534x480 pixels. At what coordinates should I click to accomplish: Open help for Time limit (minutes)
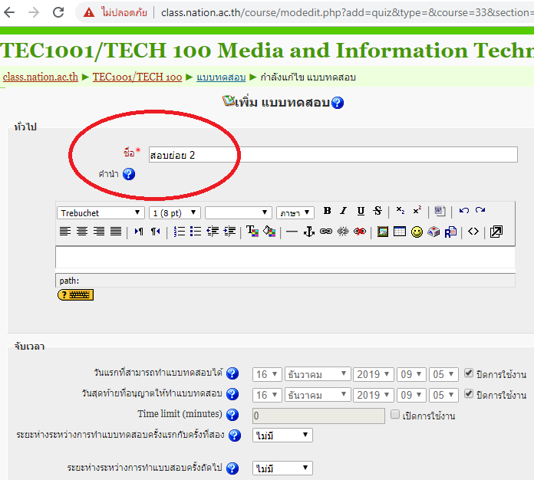click(x=232, y=415)
